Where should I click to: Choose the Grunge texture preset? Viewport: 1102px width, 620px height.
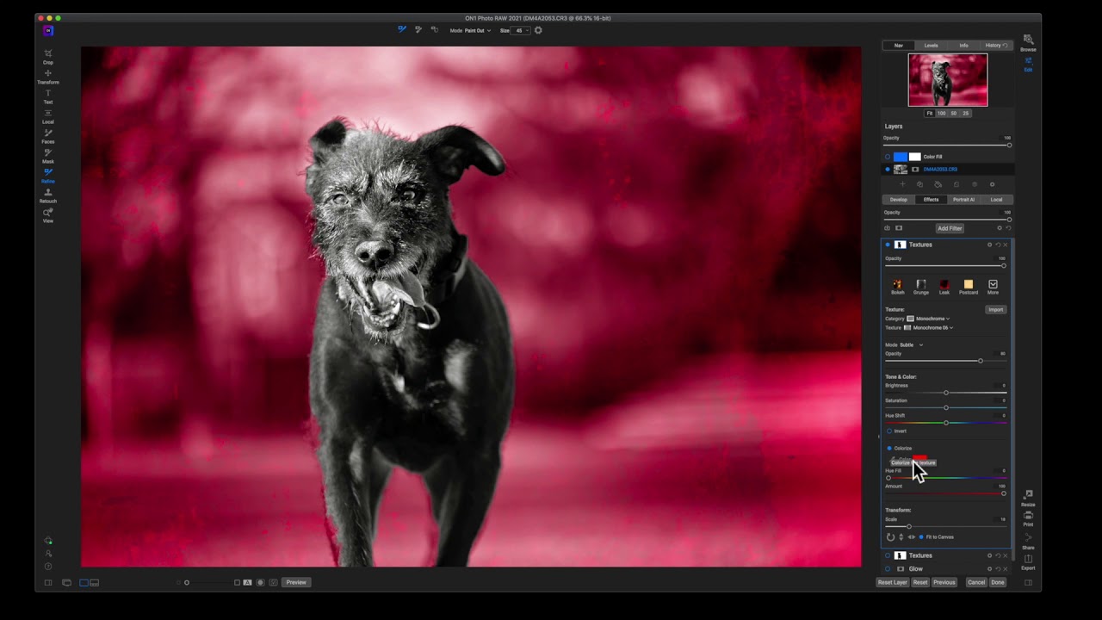(x=921, y=287)
